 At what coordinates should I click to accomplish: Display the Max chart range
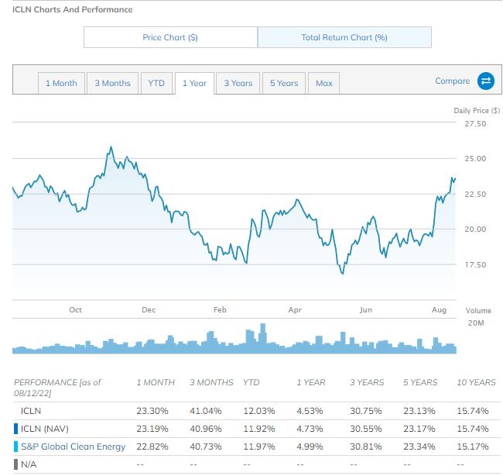[x=324, y=83]
